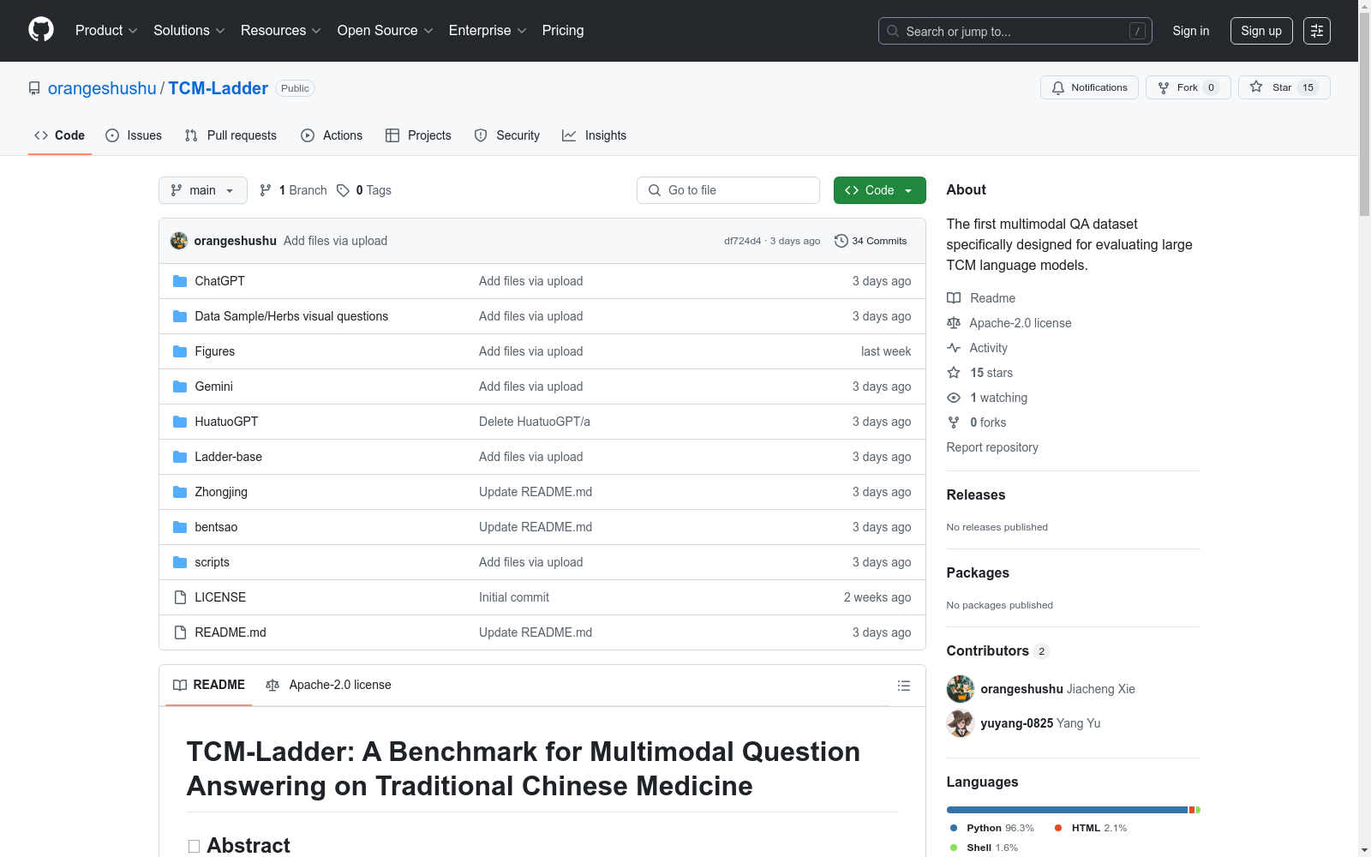The image size is (1371, 857).
Task: Expand the Open Source menu
Action: tap(386, 31)
